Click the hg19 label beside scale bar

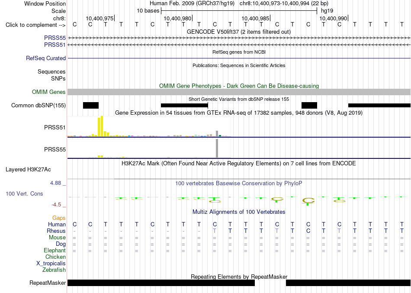pyautogui.click(x=327, y=11)
